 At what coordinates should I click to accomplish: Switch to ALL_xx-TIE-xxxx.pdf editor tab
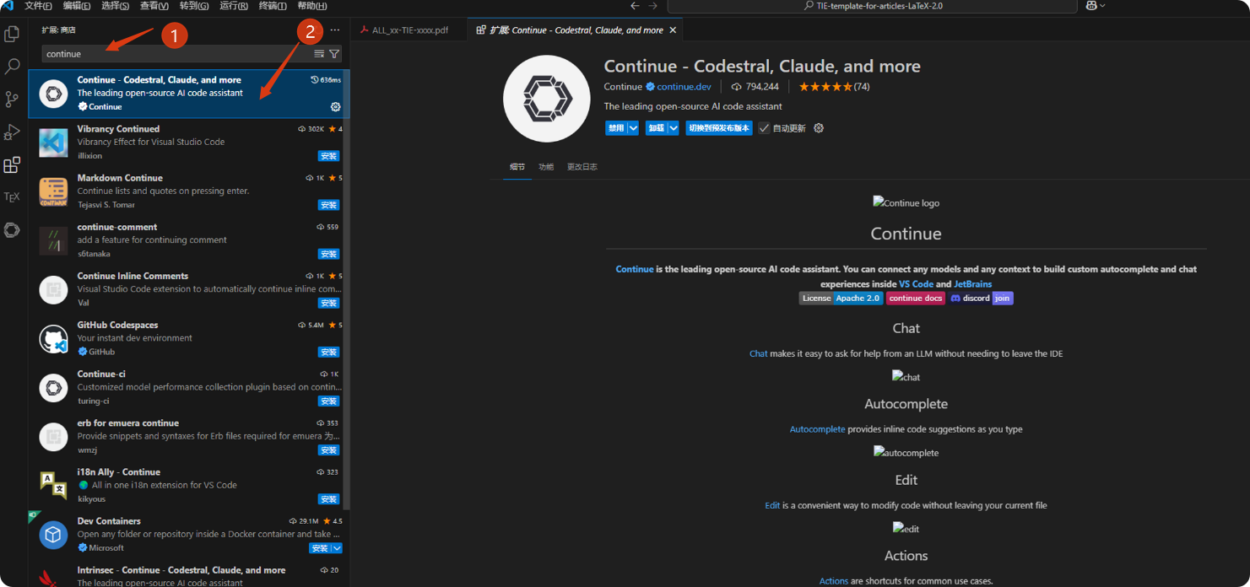click(409, 30)
